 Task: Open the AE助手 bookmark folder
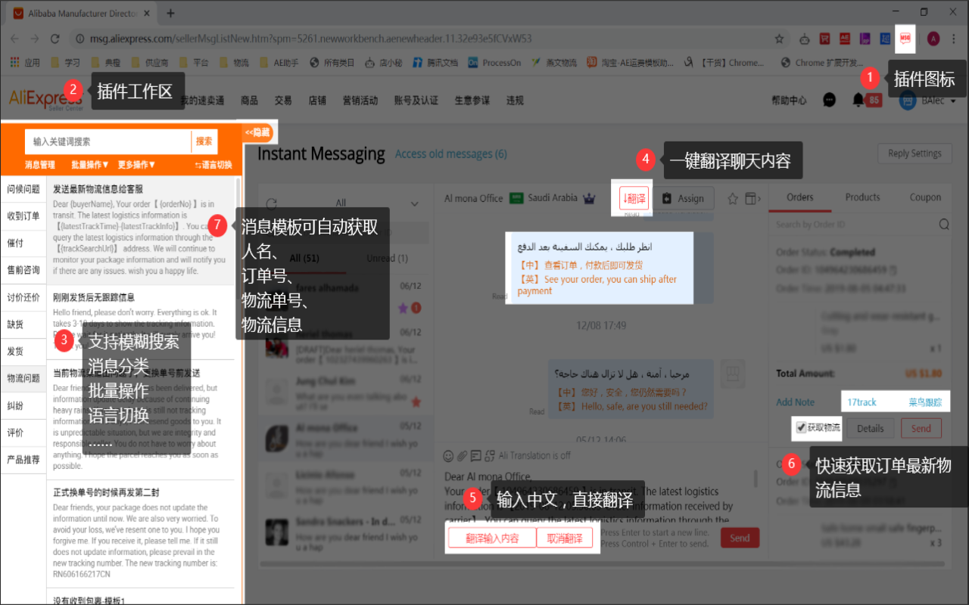point(278,63)
